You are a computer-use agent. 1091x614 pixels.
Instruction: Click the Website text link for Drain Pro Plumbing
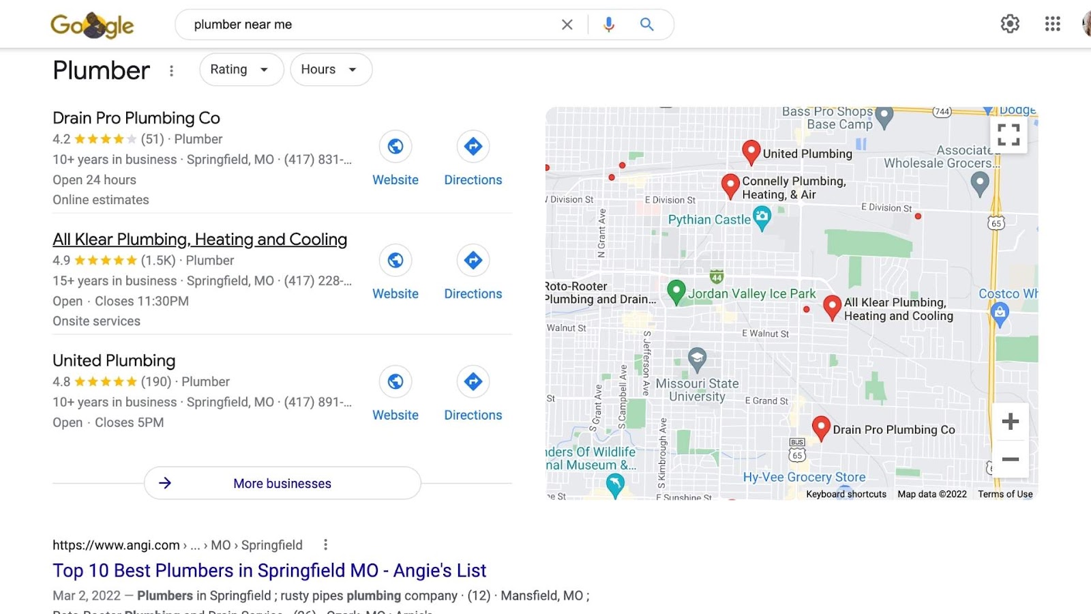(395, 180)
